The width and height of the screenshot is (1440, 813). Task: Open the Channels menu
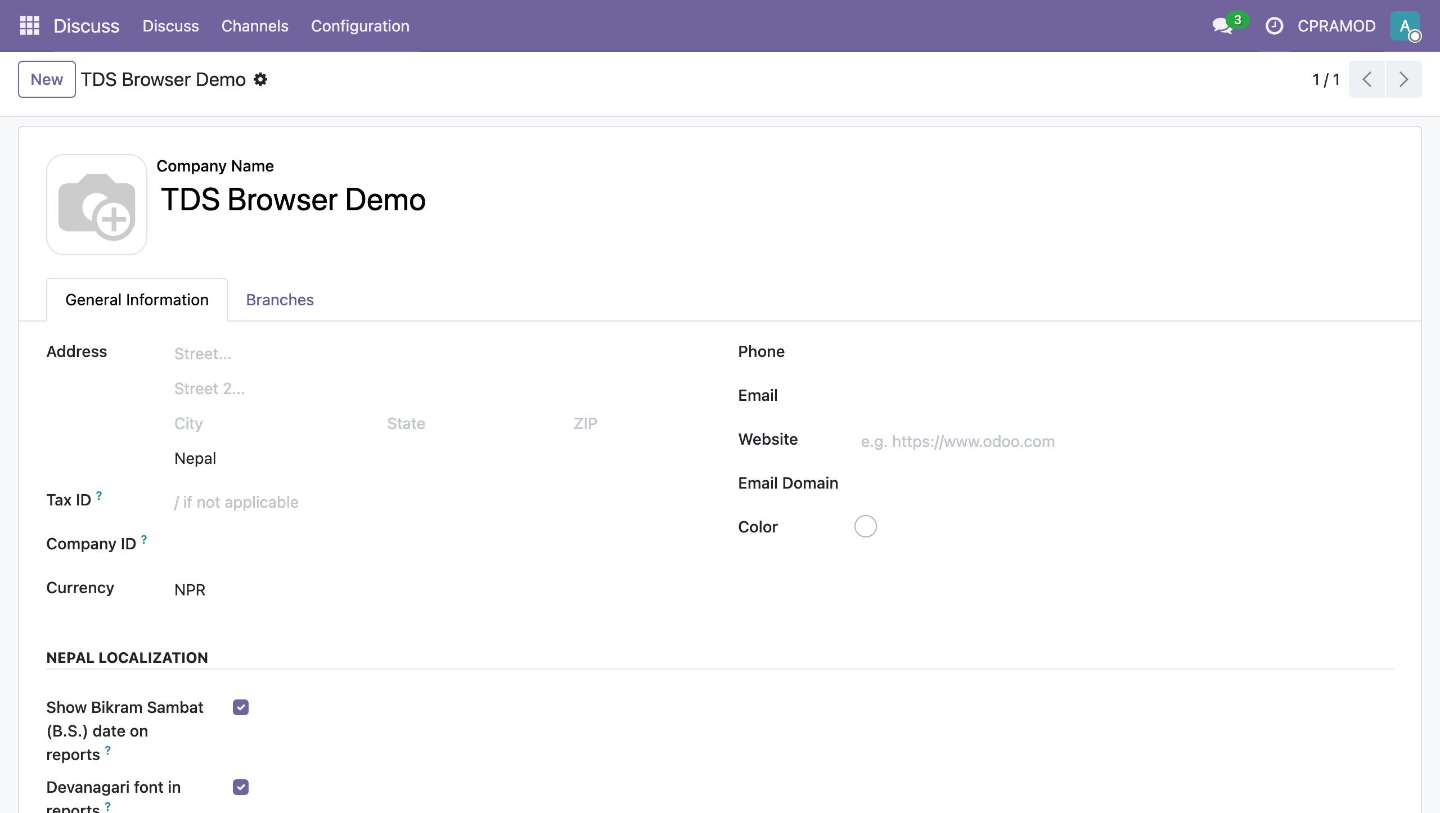coord(255,26)
